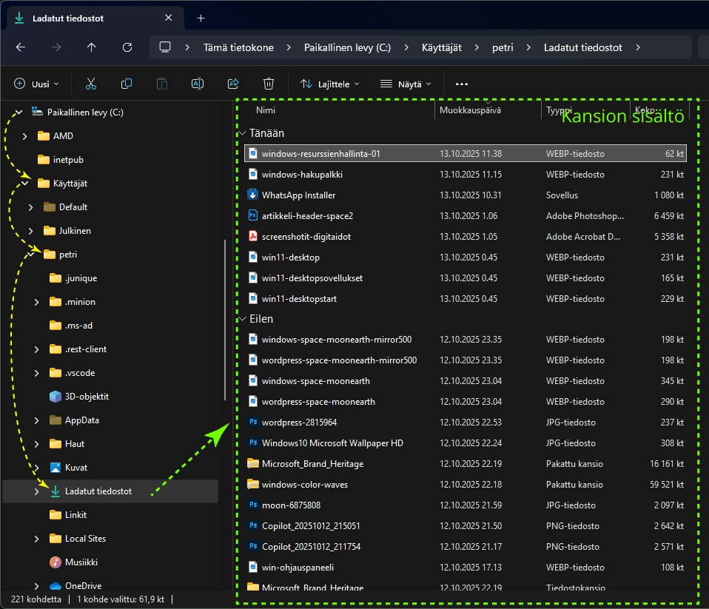
Task: Open the Uusi dropdown menu
Action: pyautogui.click(x=36, y=84)
